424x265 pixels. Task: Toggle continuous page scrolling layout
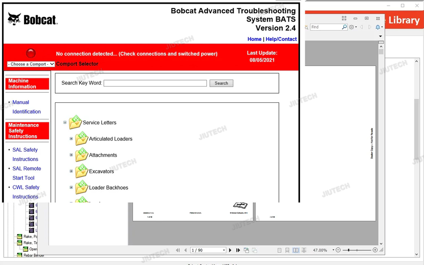[287, 250]
